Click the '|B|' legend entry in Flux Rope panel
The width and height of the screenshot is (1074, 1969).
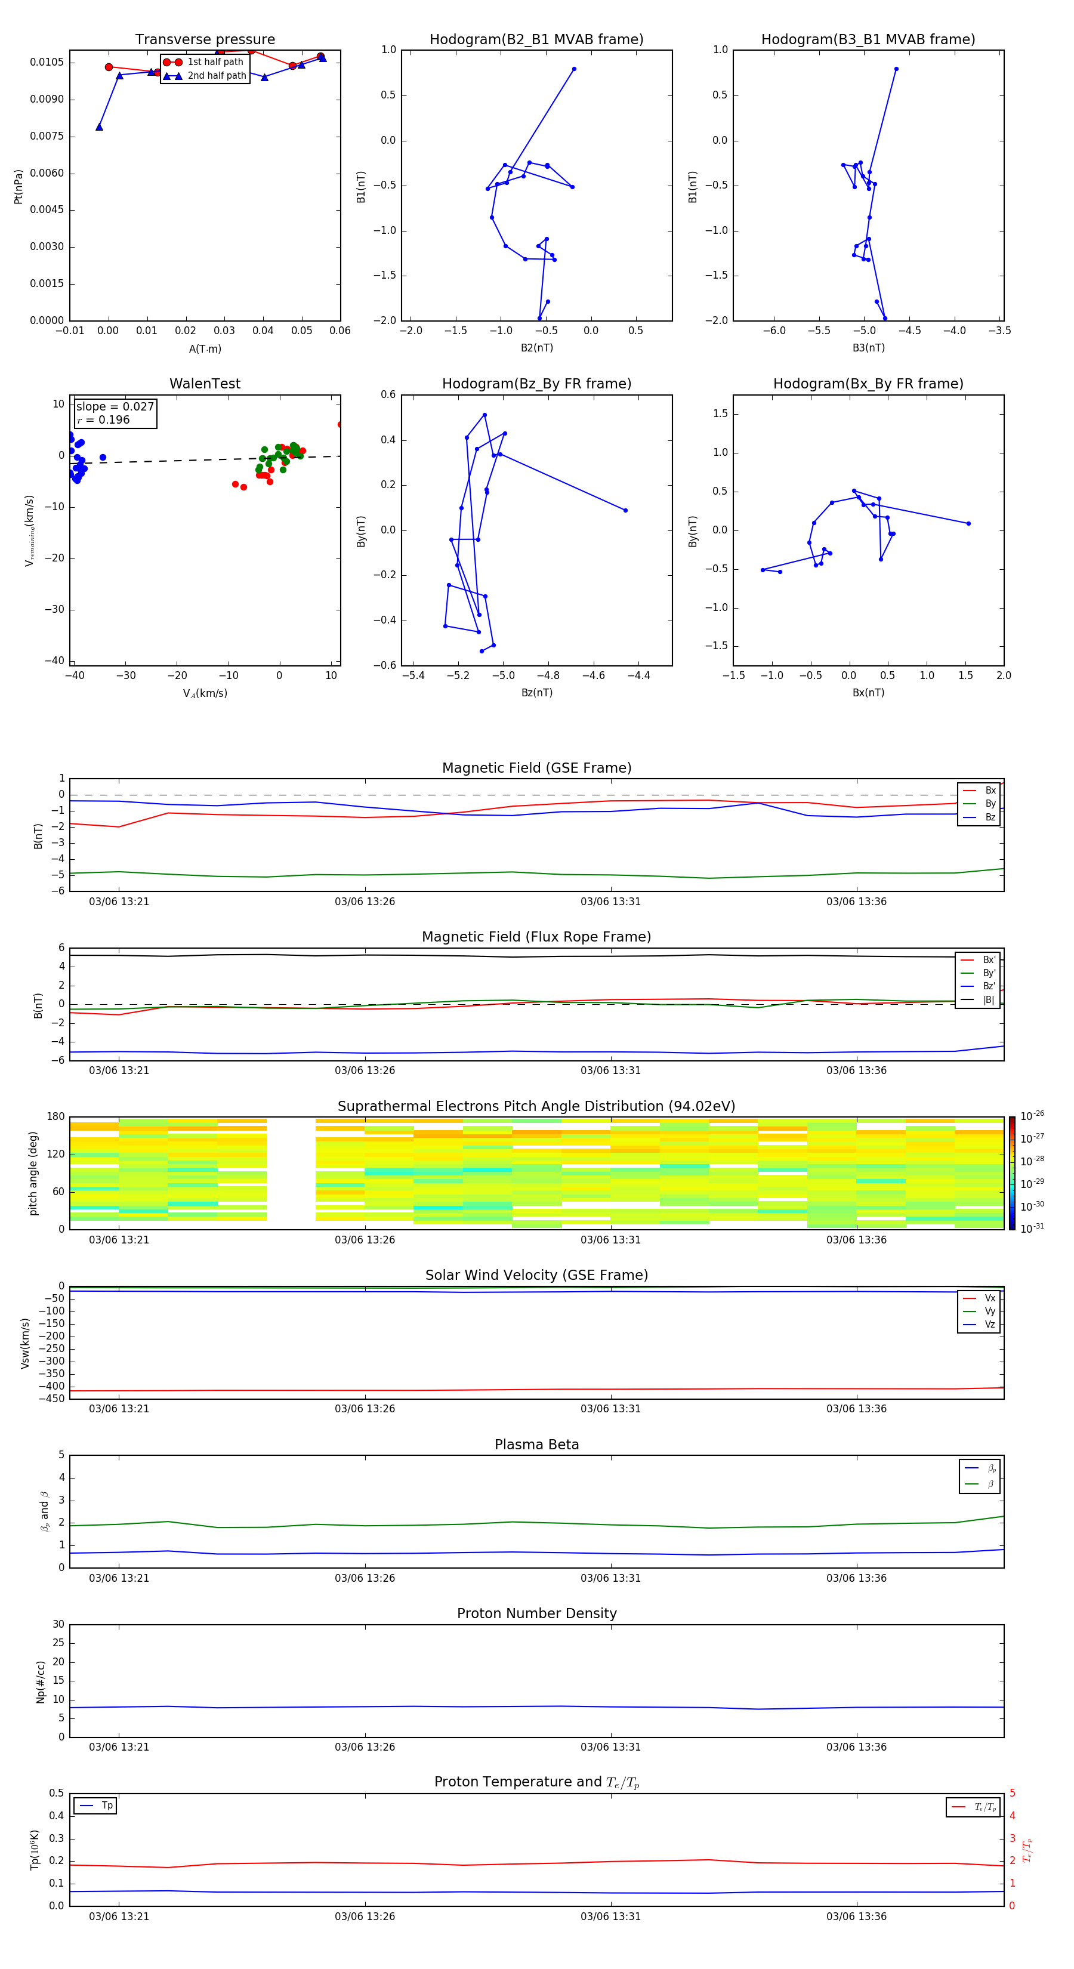tap(979, 1000)
